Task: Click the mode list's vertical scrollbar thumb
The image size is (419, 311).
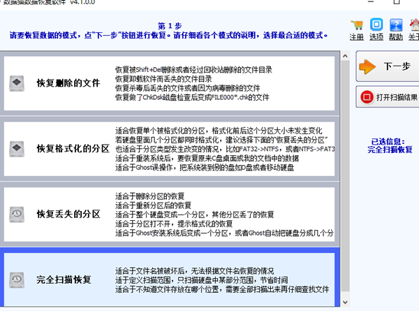Action: pyautogui.click(x=345, y=175)
